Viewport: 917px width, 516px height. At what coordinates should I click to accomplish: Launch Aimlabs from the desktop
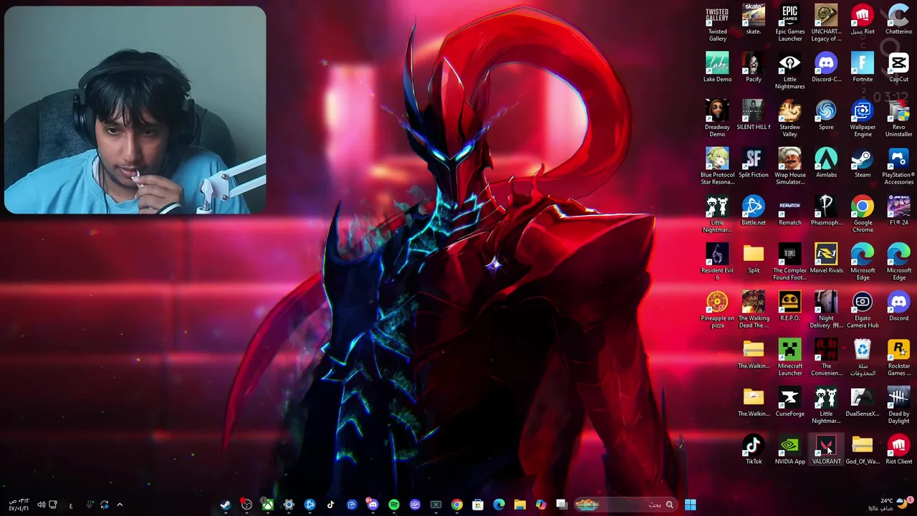click(x=826, y=163)
